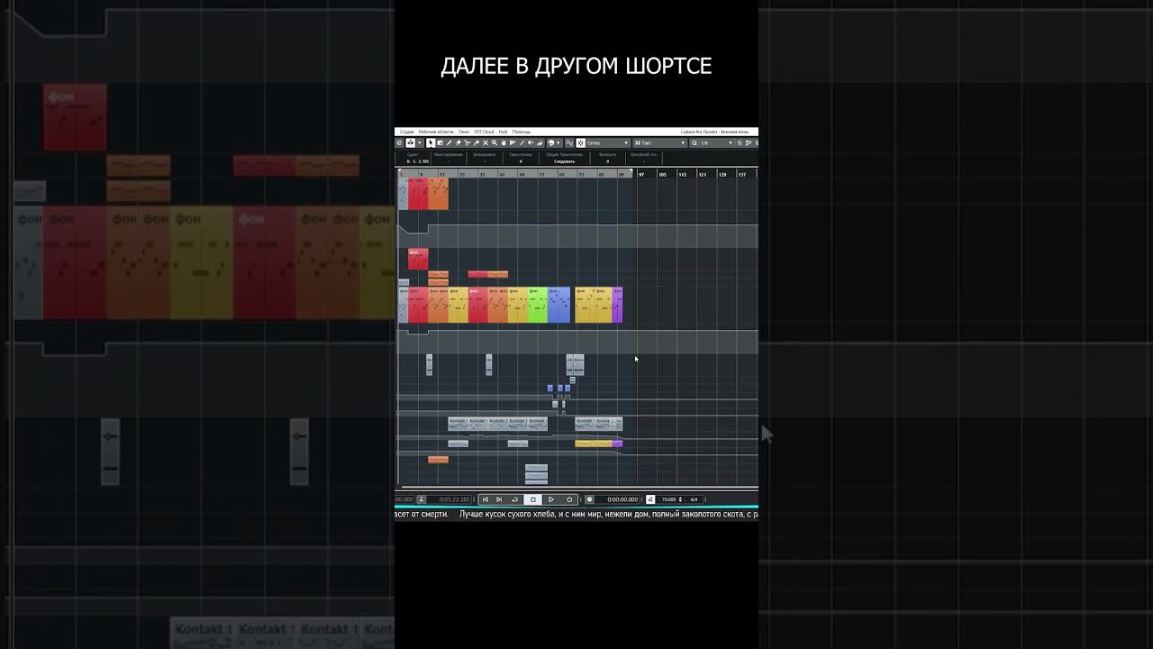This screenshot has height=649, width=1153.
Task: Select the Mute X tool
Action: (486, 142)
